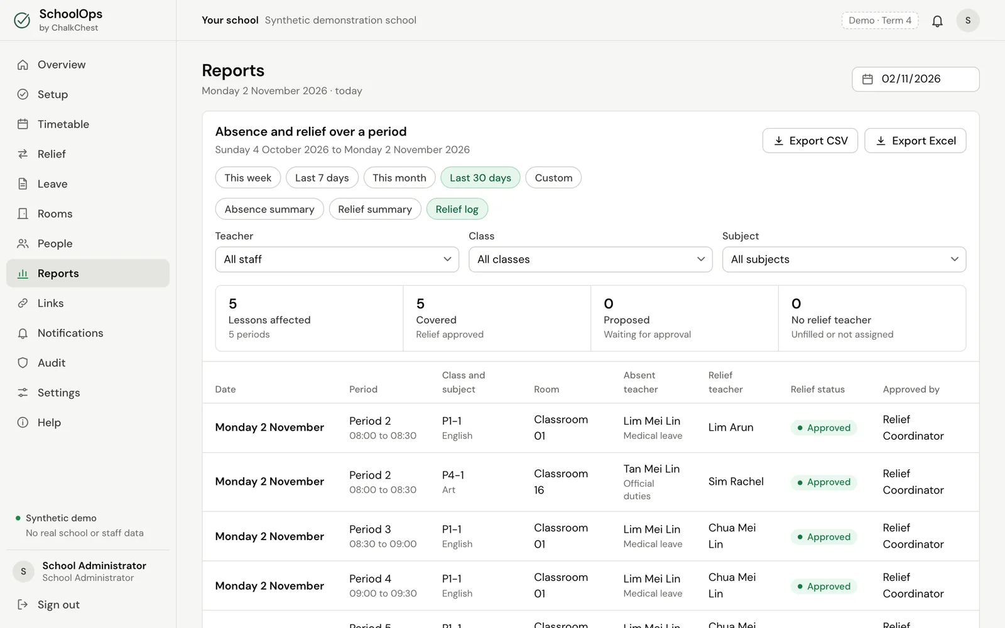Click the School Administrator avatar in sidebar
Screen dimensions: 1005x628
(x=23, y=571)
